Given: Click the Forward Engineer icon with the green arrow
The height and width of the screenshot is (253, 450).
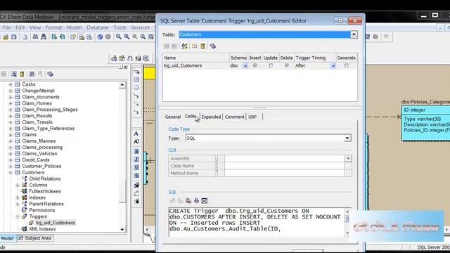Looking at the screenshot, I should (54, 37).
